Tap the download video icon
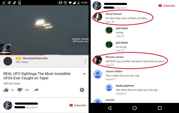This screenshot has width=179, height=113. pos(82,90)
